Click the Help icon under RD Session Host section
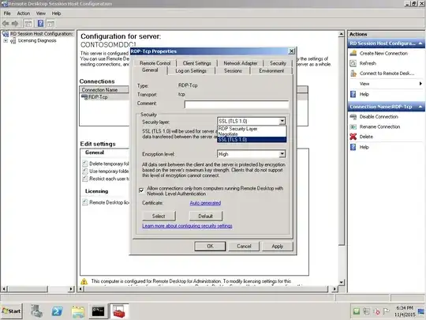The height and width of the screenshot is (320, 426). 353,94
